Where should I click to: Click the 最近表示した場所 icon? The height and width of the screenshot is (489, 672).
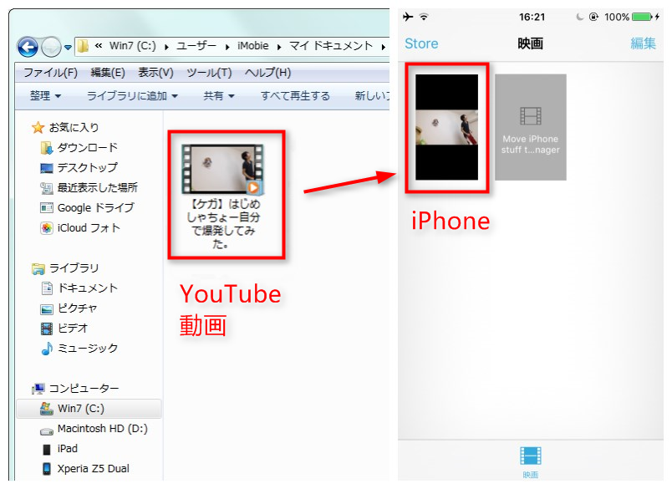click(46, 188)
